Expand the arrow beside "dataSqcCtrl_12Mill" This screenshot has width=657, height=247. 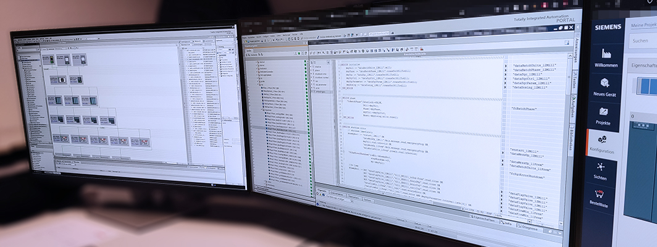pos(505,78)
